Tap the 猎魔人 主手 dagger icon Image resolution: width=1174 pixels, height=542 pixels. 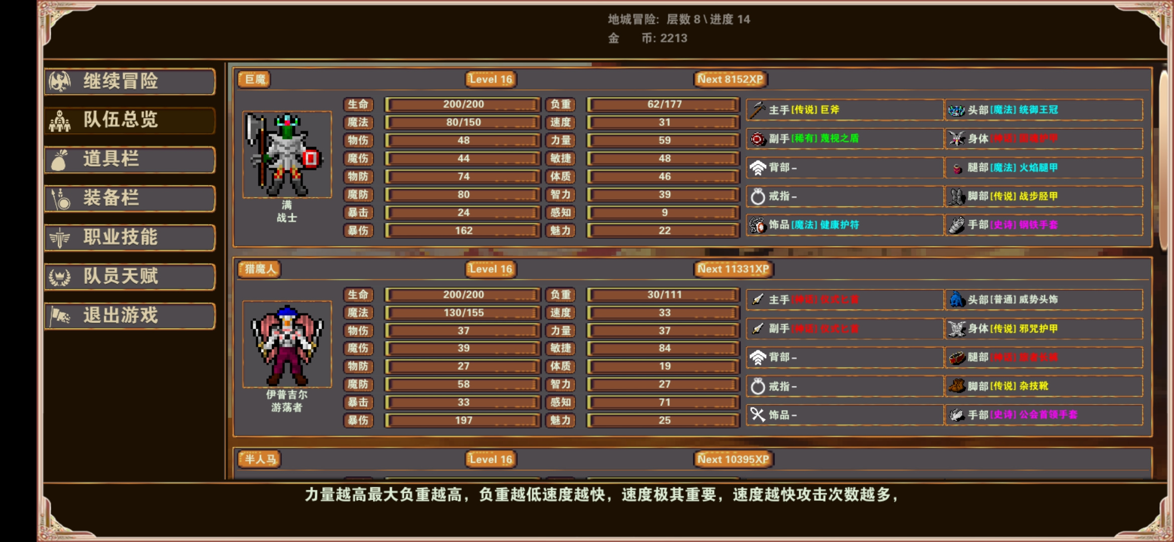pos(758,300)
